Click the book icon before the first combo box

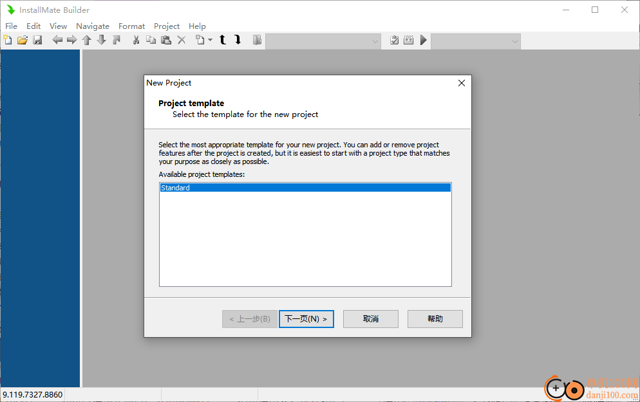257,40
